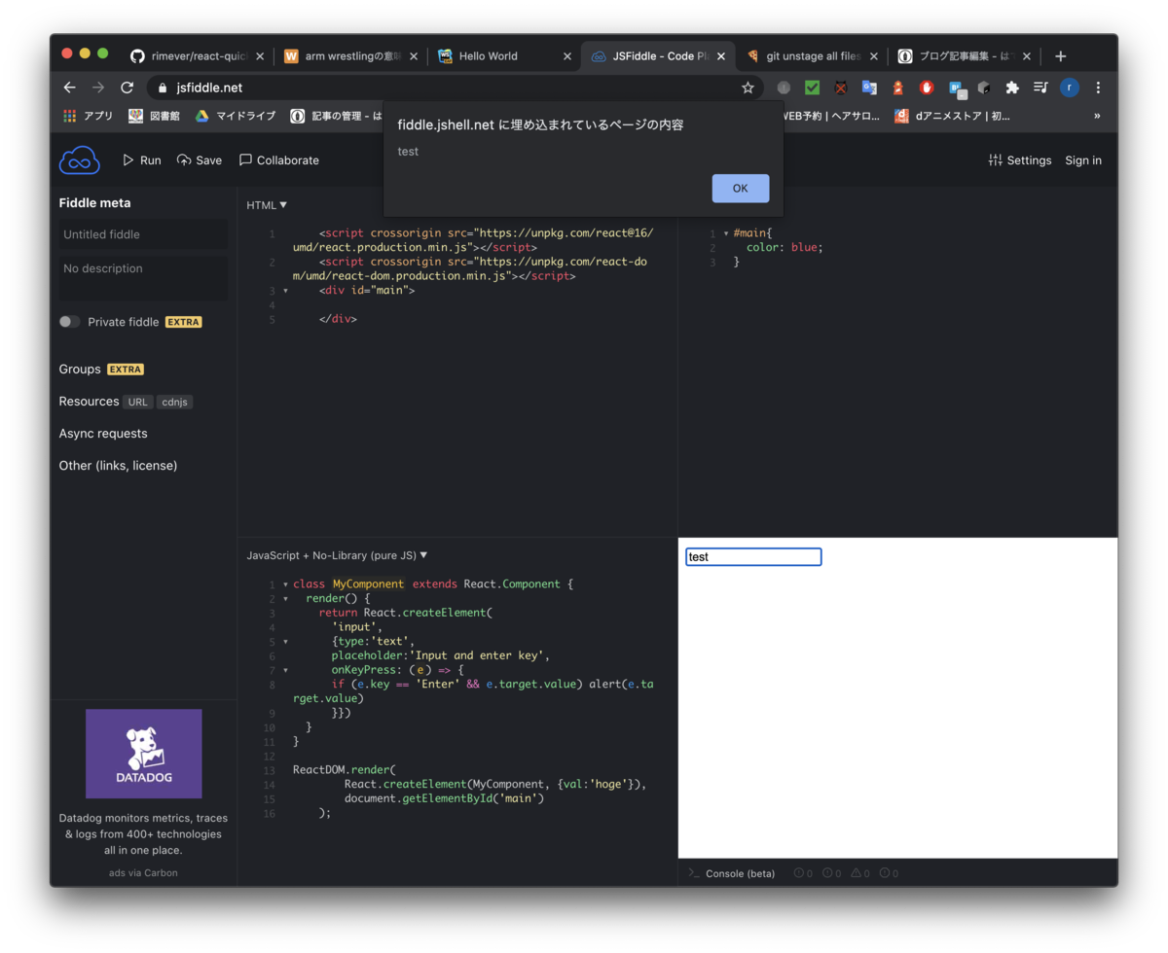This screenshot has width=1168, height=953.
Task: Click the Untitled fiddle title field
Action: (142, 234)
